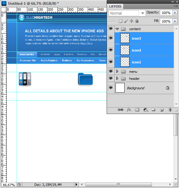Image resolution: width=179 pixels, height=188 pixels.
Task: Click the zoom percentage field 66,67%
Action: tap(9, 185)
